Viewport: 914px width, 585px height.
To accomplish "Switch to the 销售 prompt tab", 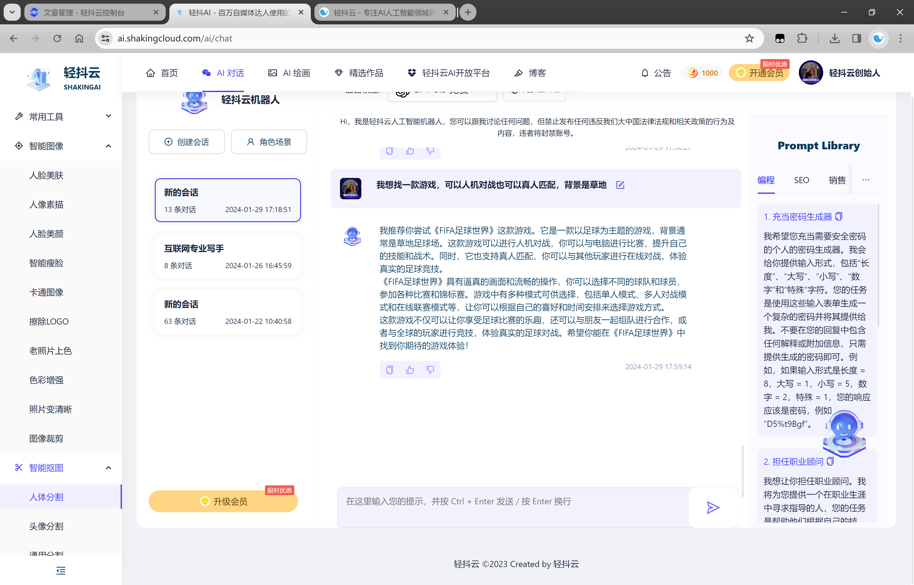I will [837, 180].
